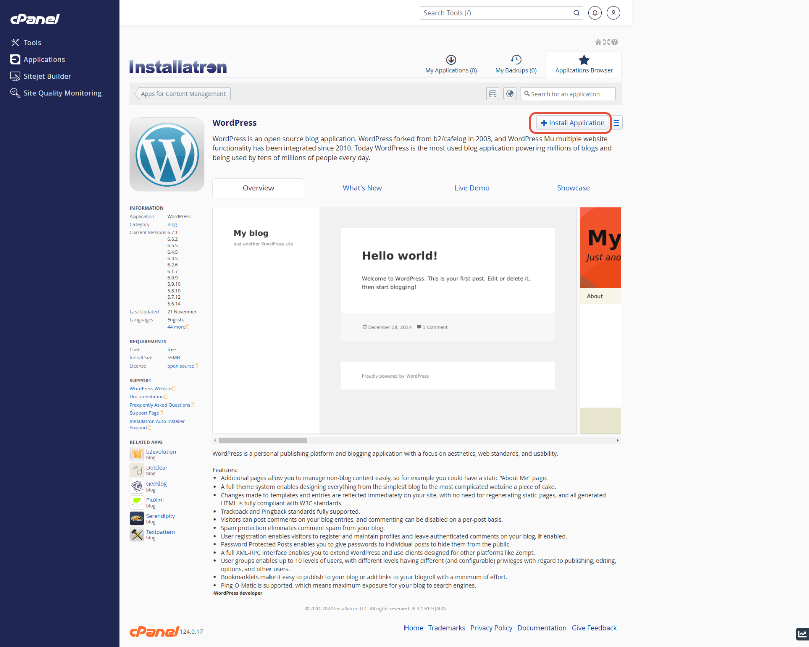The width and height of the screenshot is (809, 647).
Task: Click the notifications bell icon
Action: click(x=595, y=13)
